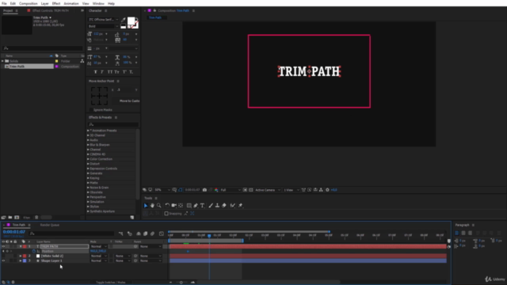The height and width of the screenshot is (285, 507).
Task: Select the Rotation tool
Action: tap(167, 206)
